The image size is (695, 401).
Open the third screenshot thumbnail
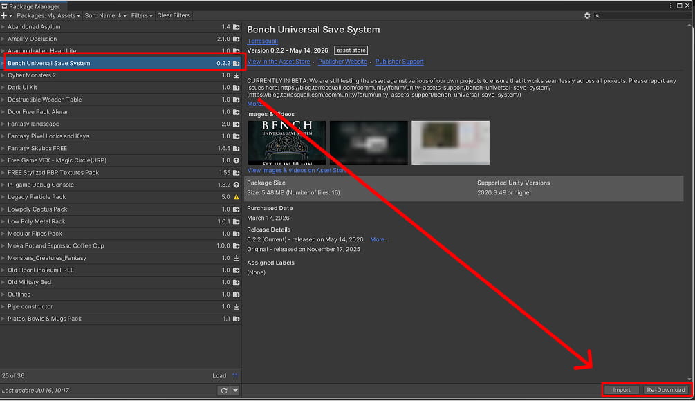450,142
